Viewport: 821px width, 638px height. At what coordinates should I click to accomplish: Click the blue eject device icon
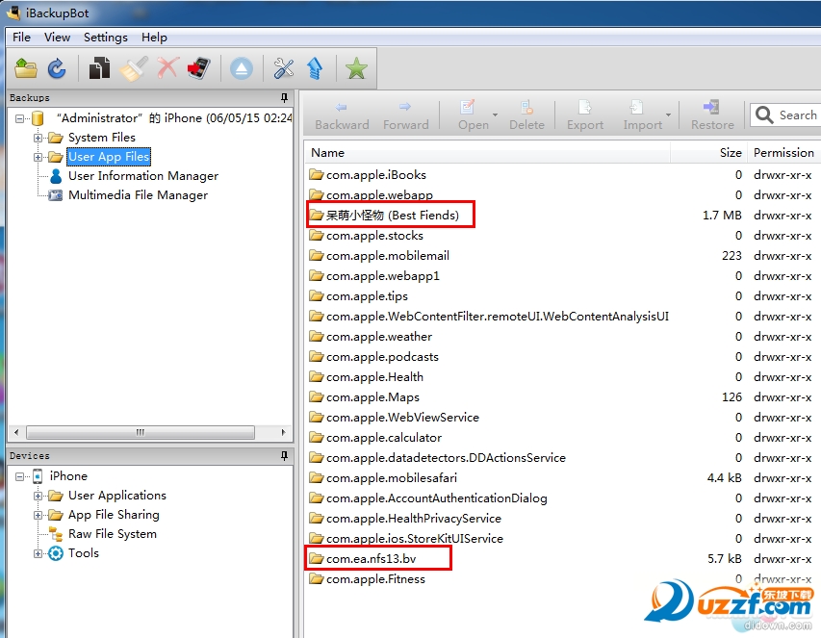coord(241,68)
